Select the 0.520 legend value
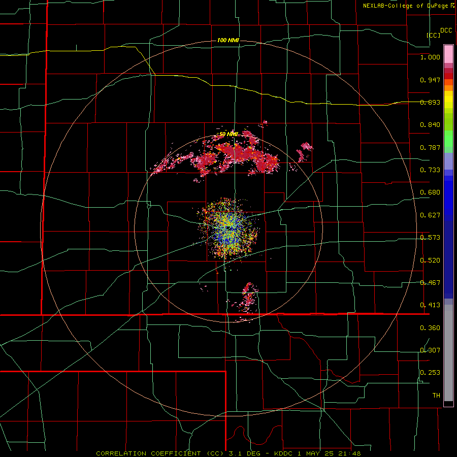This screenshot has height=457, width=457. 430,260
